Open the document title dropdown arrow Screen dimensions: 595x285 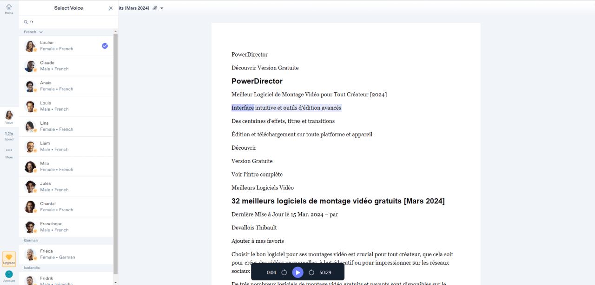pyautogui.click(x=162, y=8)
